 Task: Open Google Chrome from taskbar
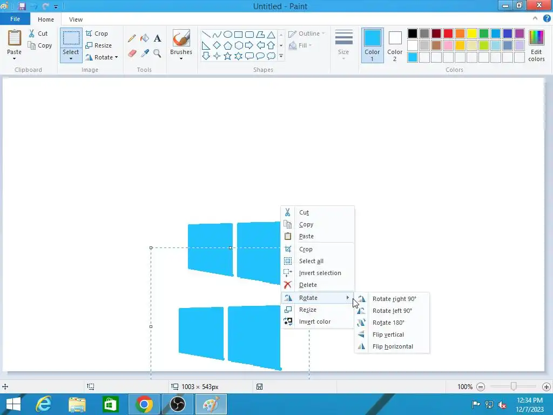point(144,404)
